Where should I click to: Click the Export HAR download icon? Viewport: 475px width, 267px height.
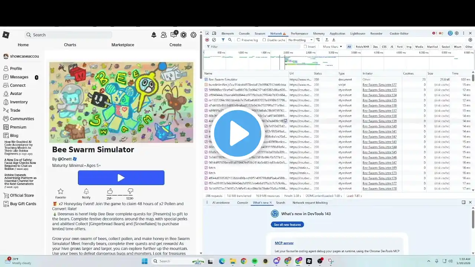pos(334,40)
